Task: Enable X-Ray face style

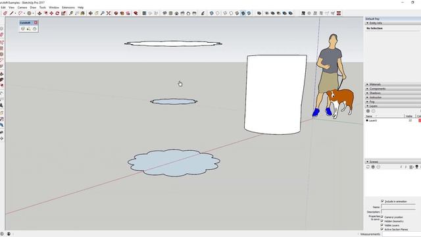Action: (212, 13)
